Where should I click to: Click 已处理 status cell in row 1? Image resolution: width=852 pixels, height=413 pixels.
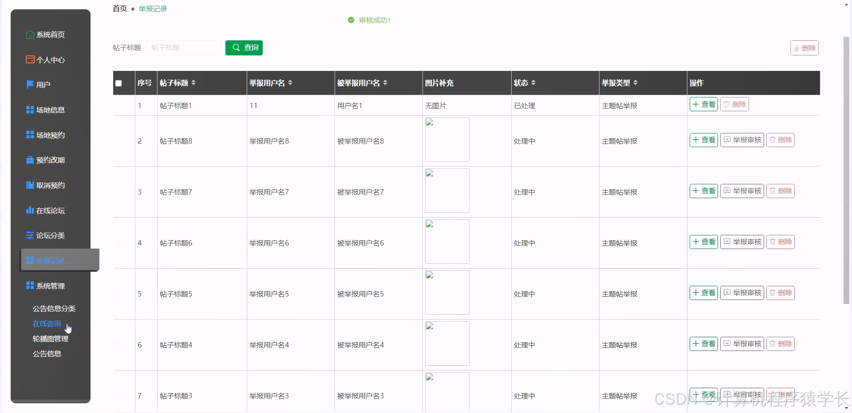[525, 105]
